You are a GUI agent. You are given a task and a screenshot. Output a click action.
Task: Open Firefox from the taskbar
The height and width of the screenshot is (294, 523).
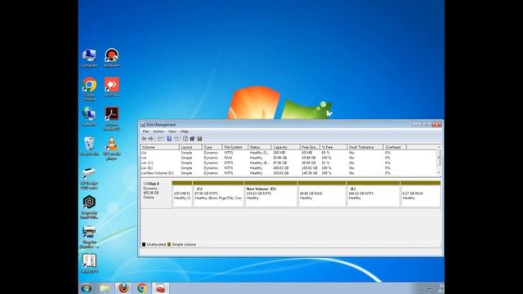tap(123, 288)
